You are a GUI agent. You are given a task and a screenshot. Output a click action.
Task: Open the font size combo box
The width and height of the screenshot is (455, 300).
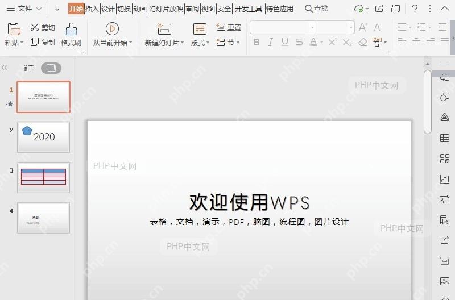pyautogui.click(x=335, y=27)
